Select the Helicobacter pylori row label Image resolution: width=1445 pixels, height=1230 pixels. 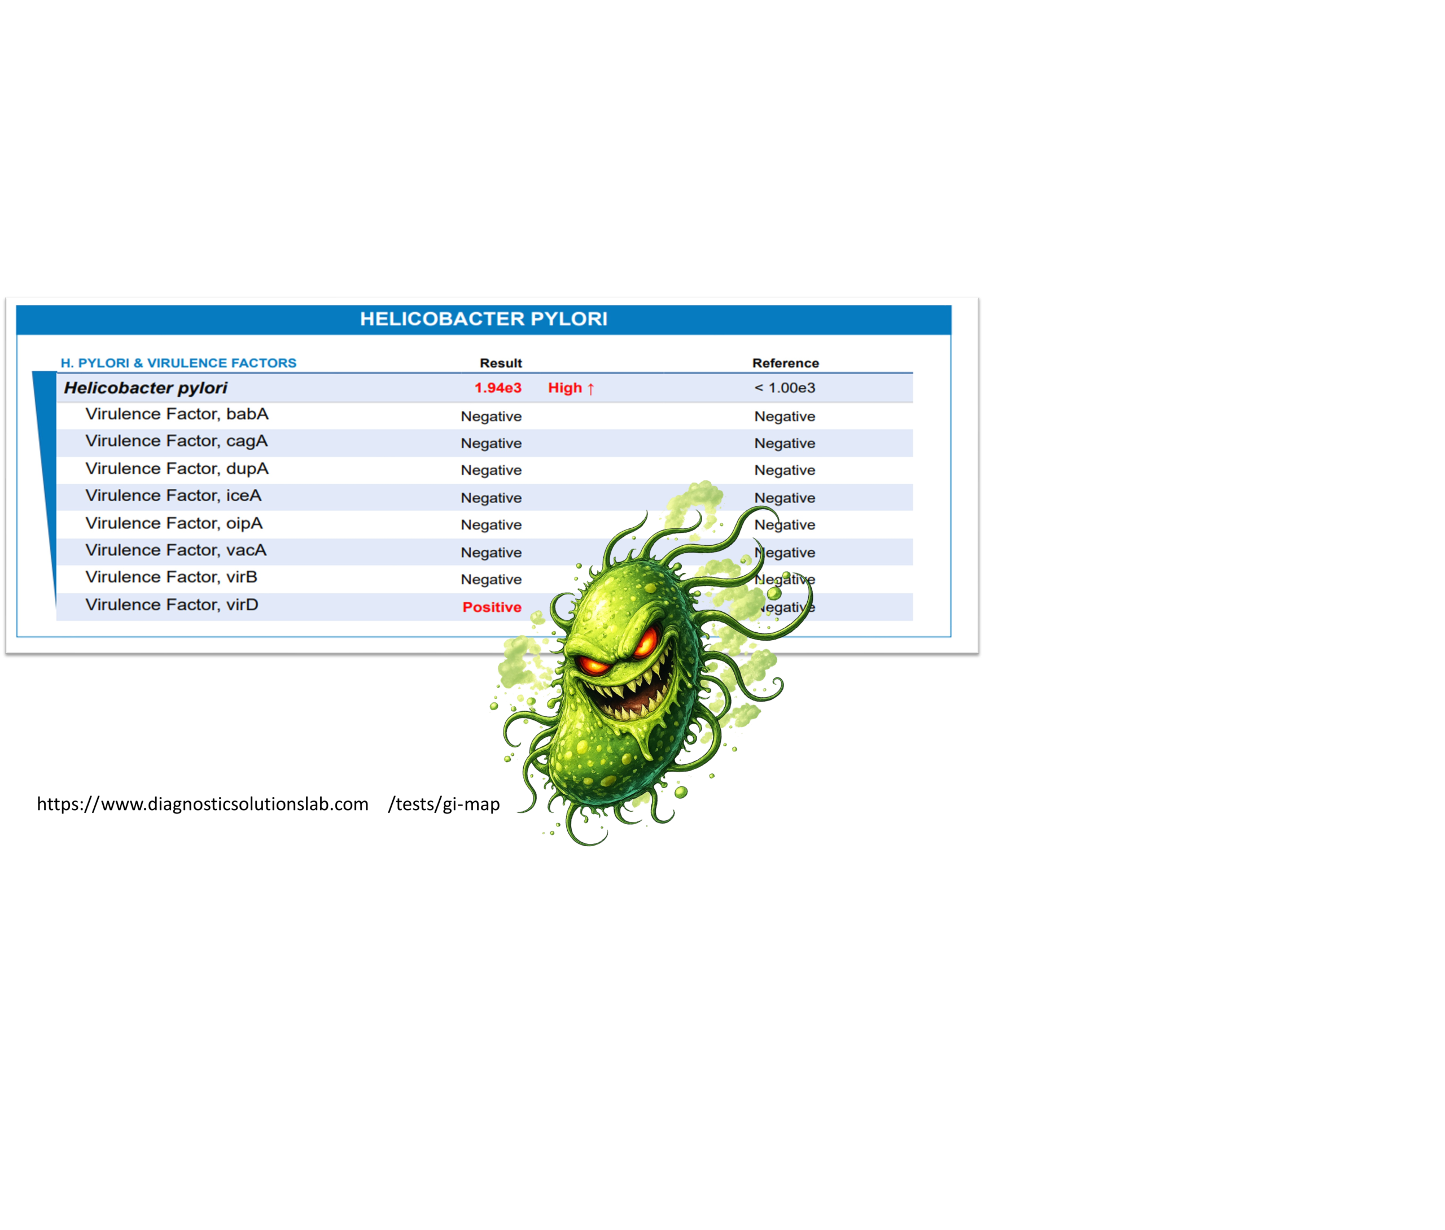146,388
